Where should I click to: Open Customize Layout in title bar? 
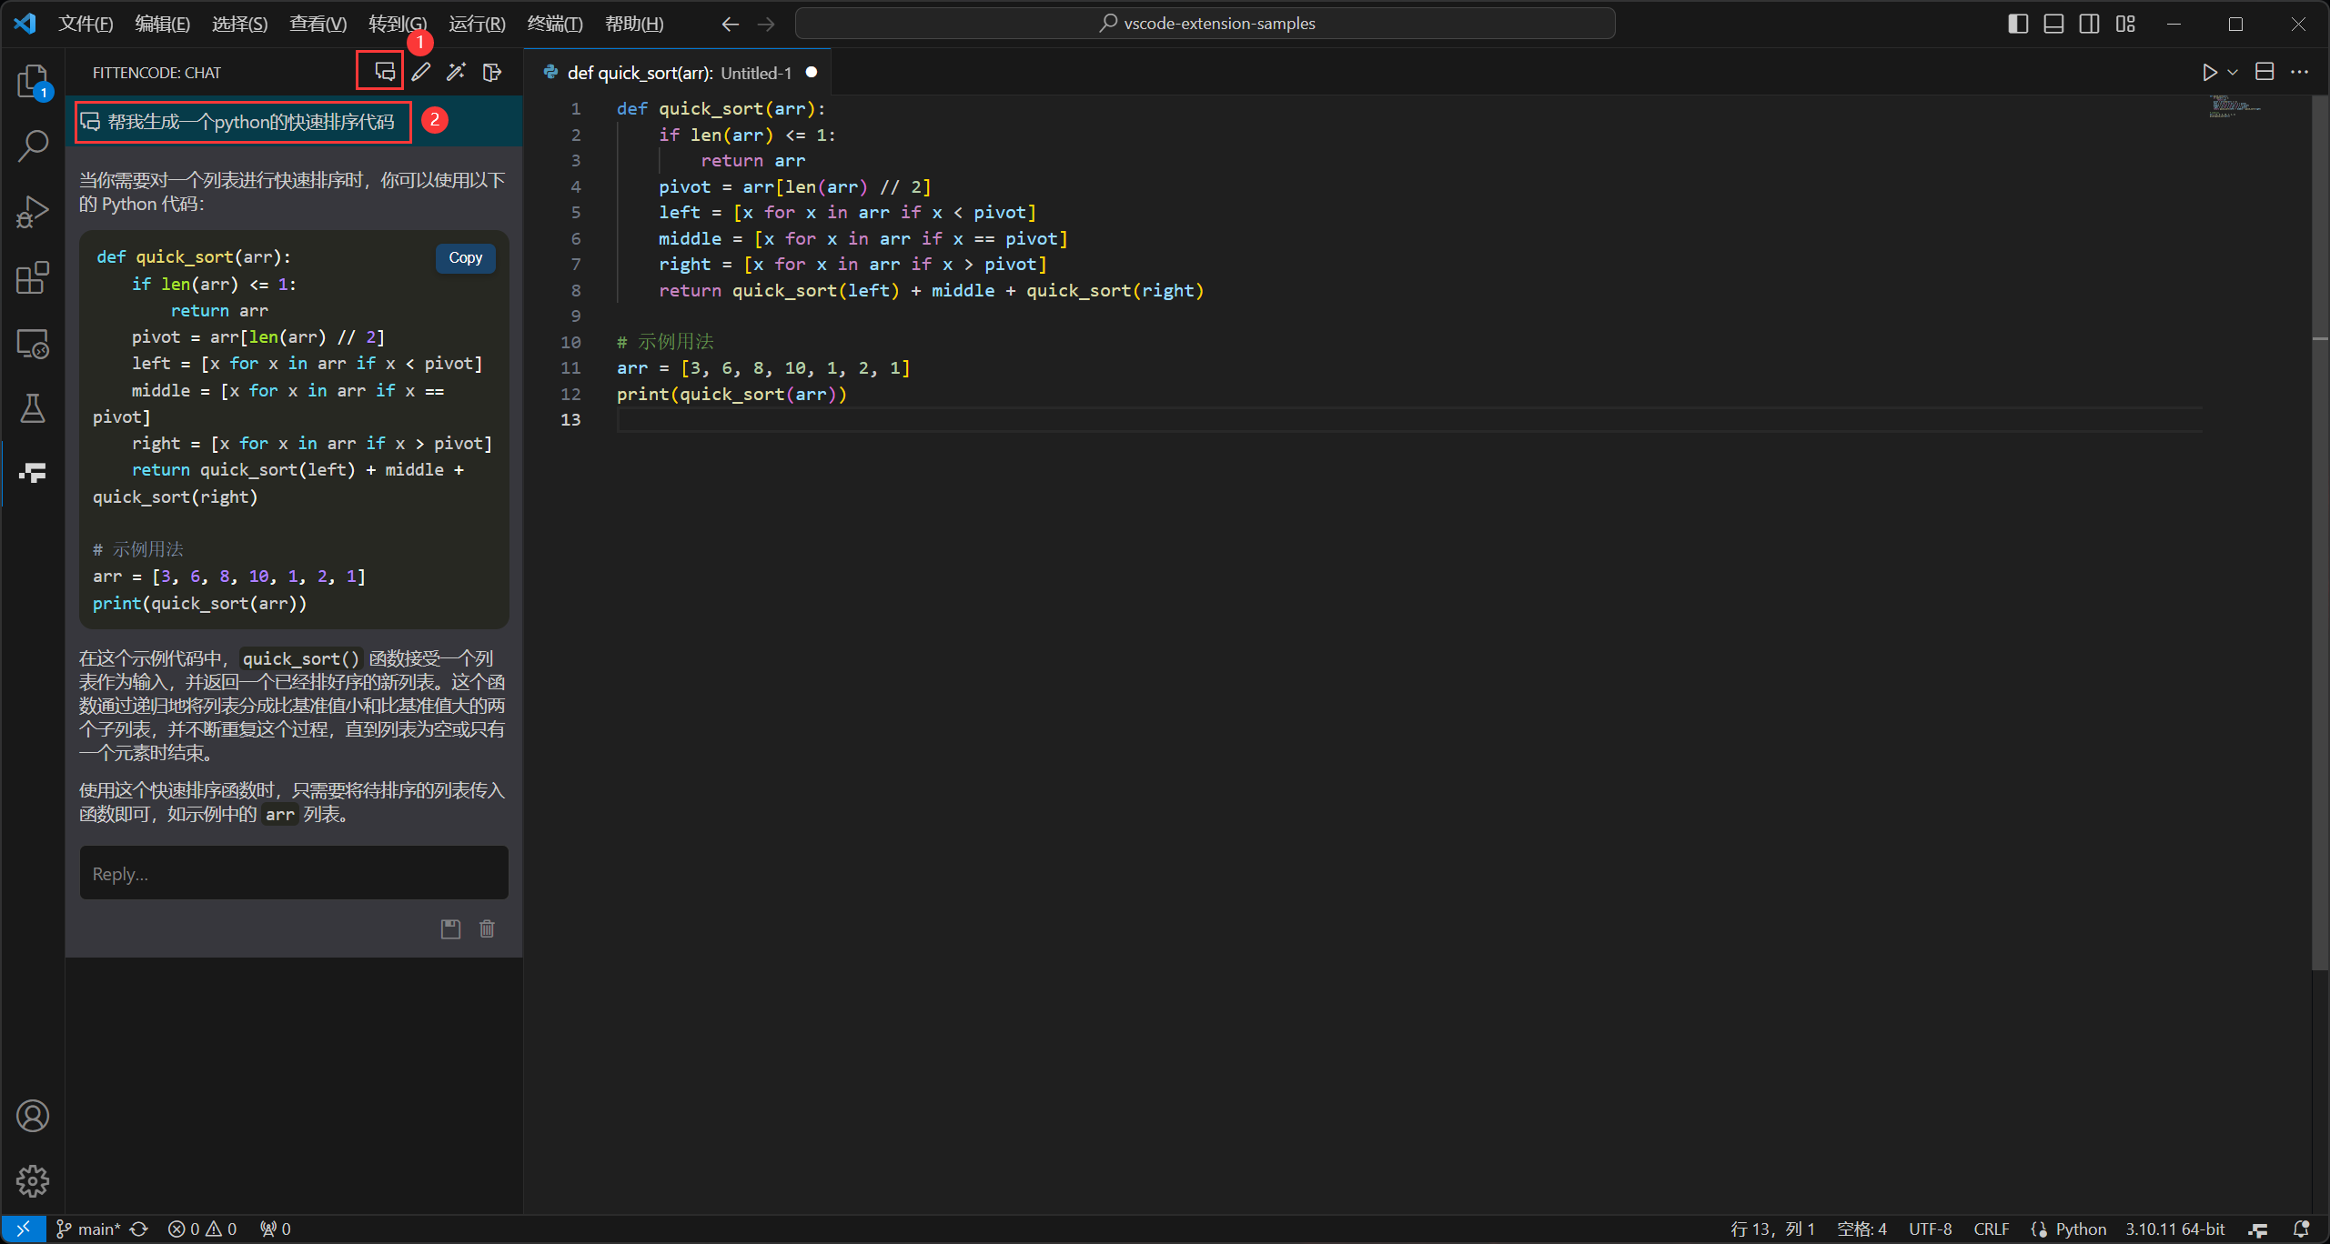(x=2125, y=24)
